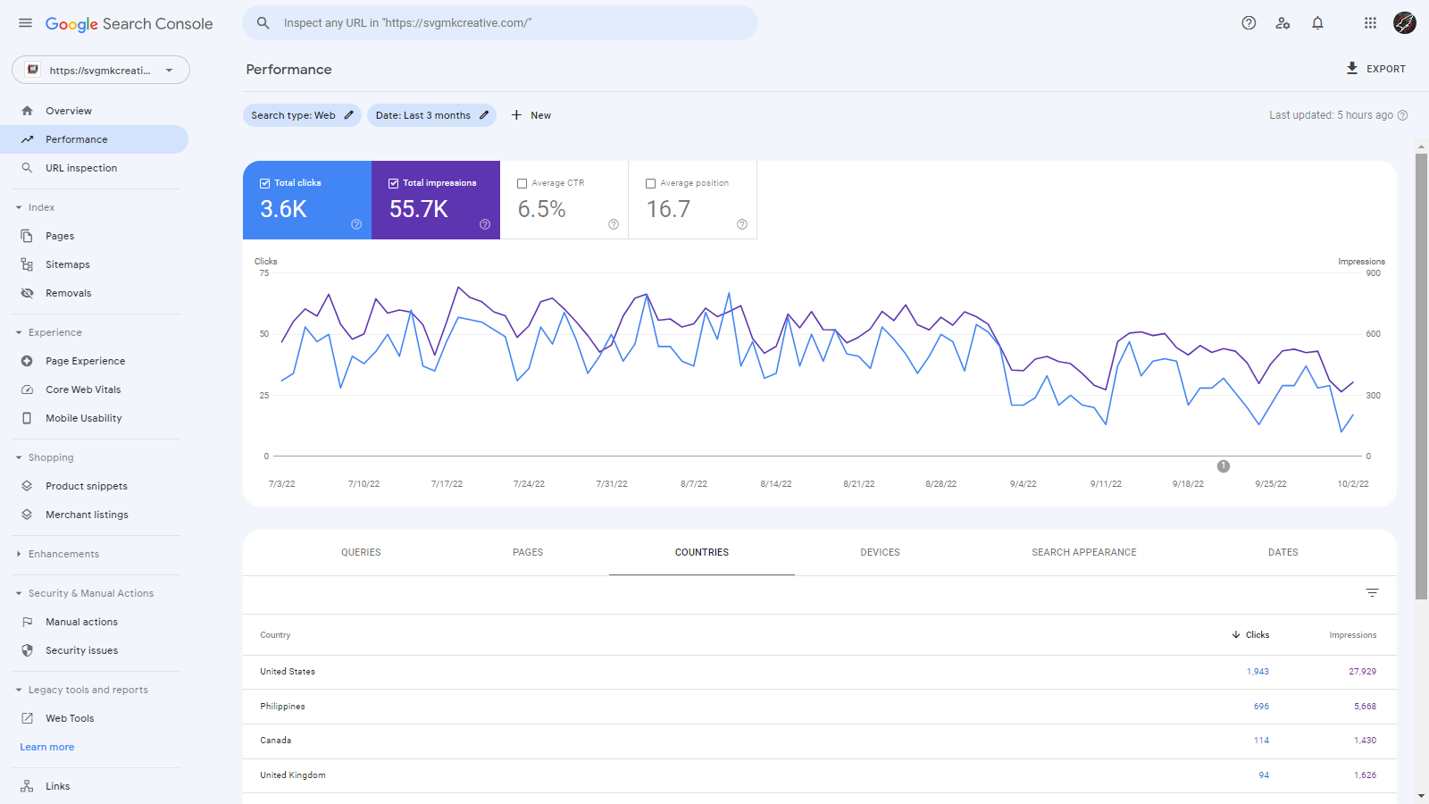1429x804 pixels.
Task: Enable the Average position checkbox
Action: (651, 183)
